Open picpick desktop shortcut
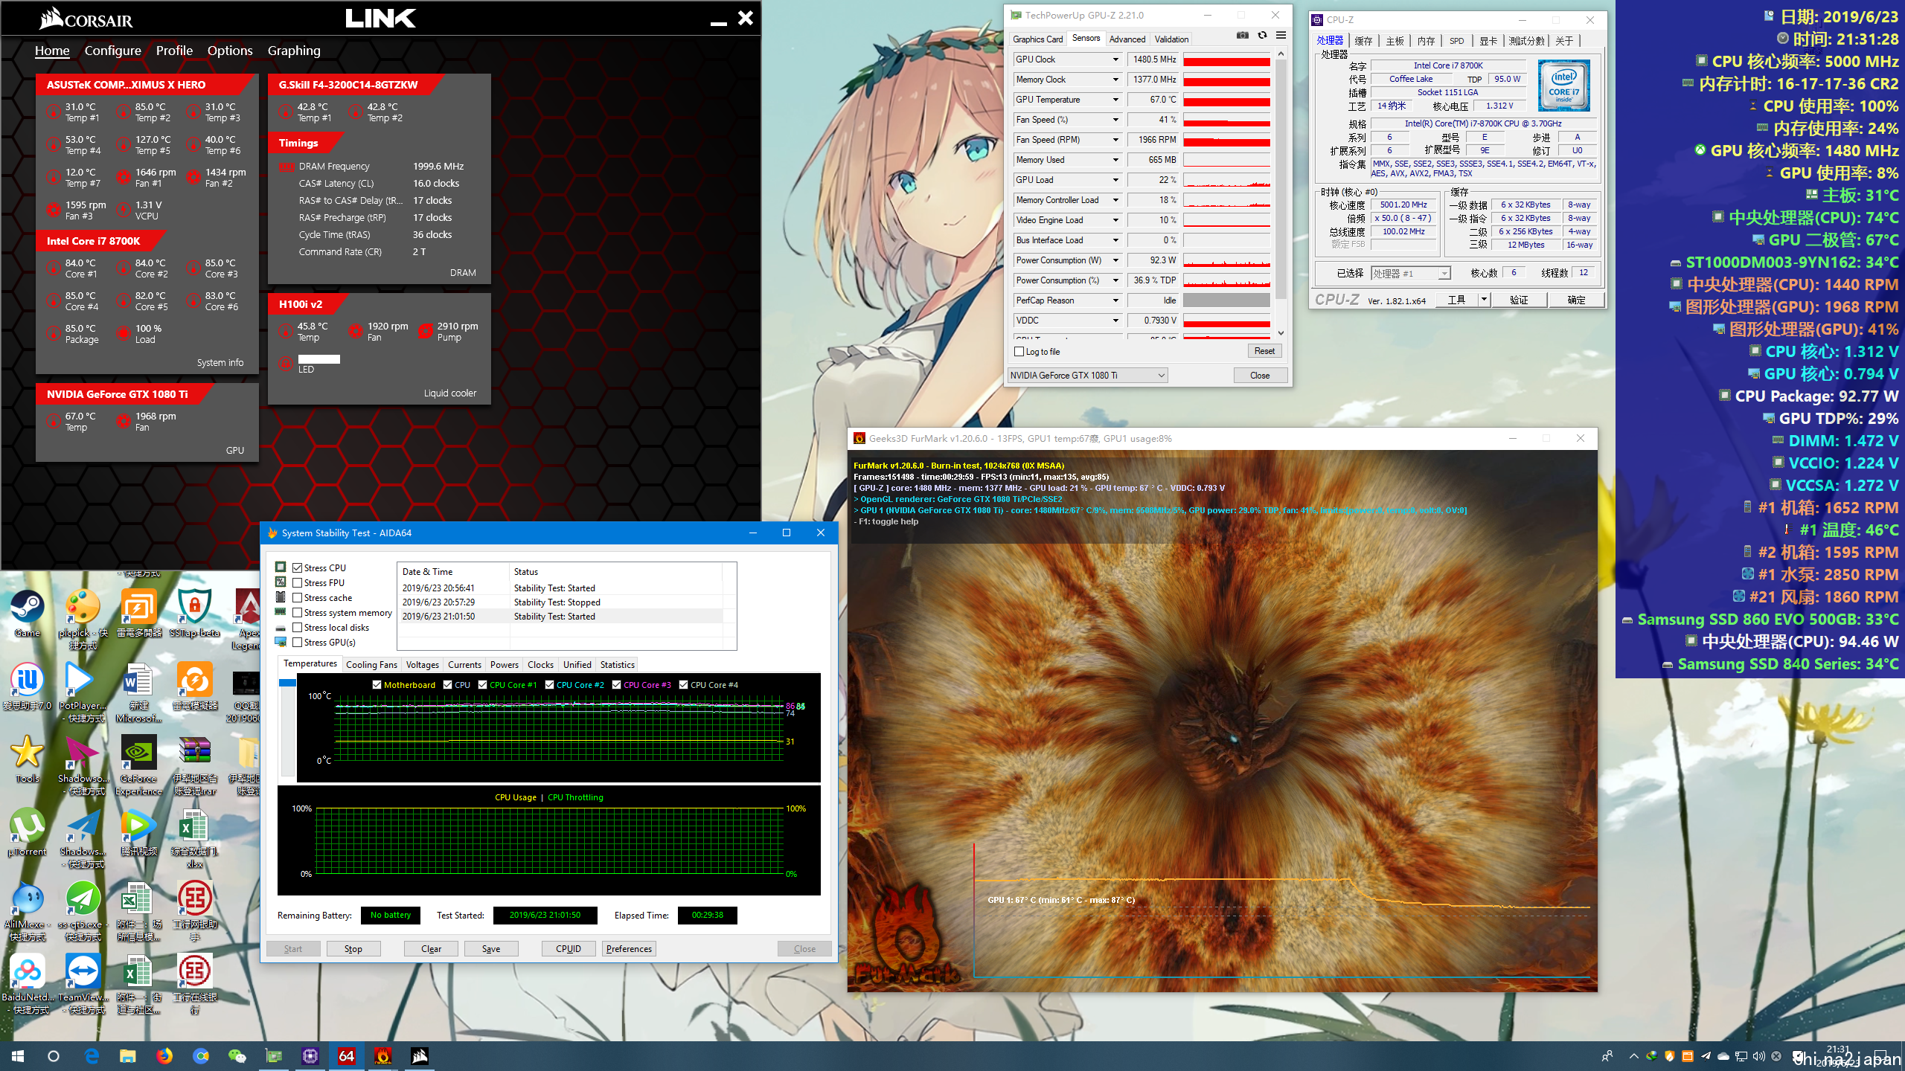Image resolution: width=1905 pixels, height=1071 pixels. (82, 619)
